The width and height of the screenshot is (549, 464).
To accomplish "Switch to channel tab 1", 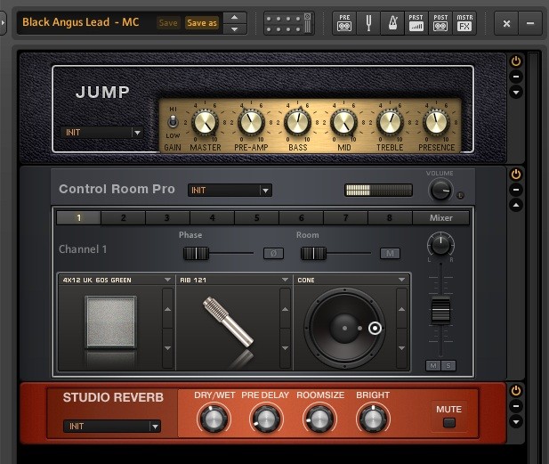I will (79, 218).
